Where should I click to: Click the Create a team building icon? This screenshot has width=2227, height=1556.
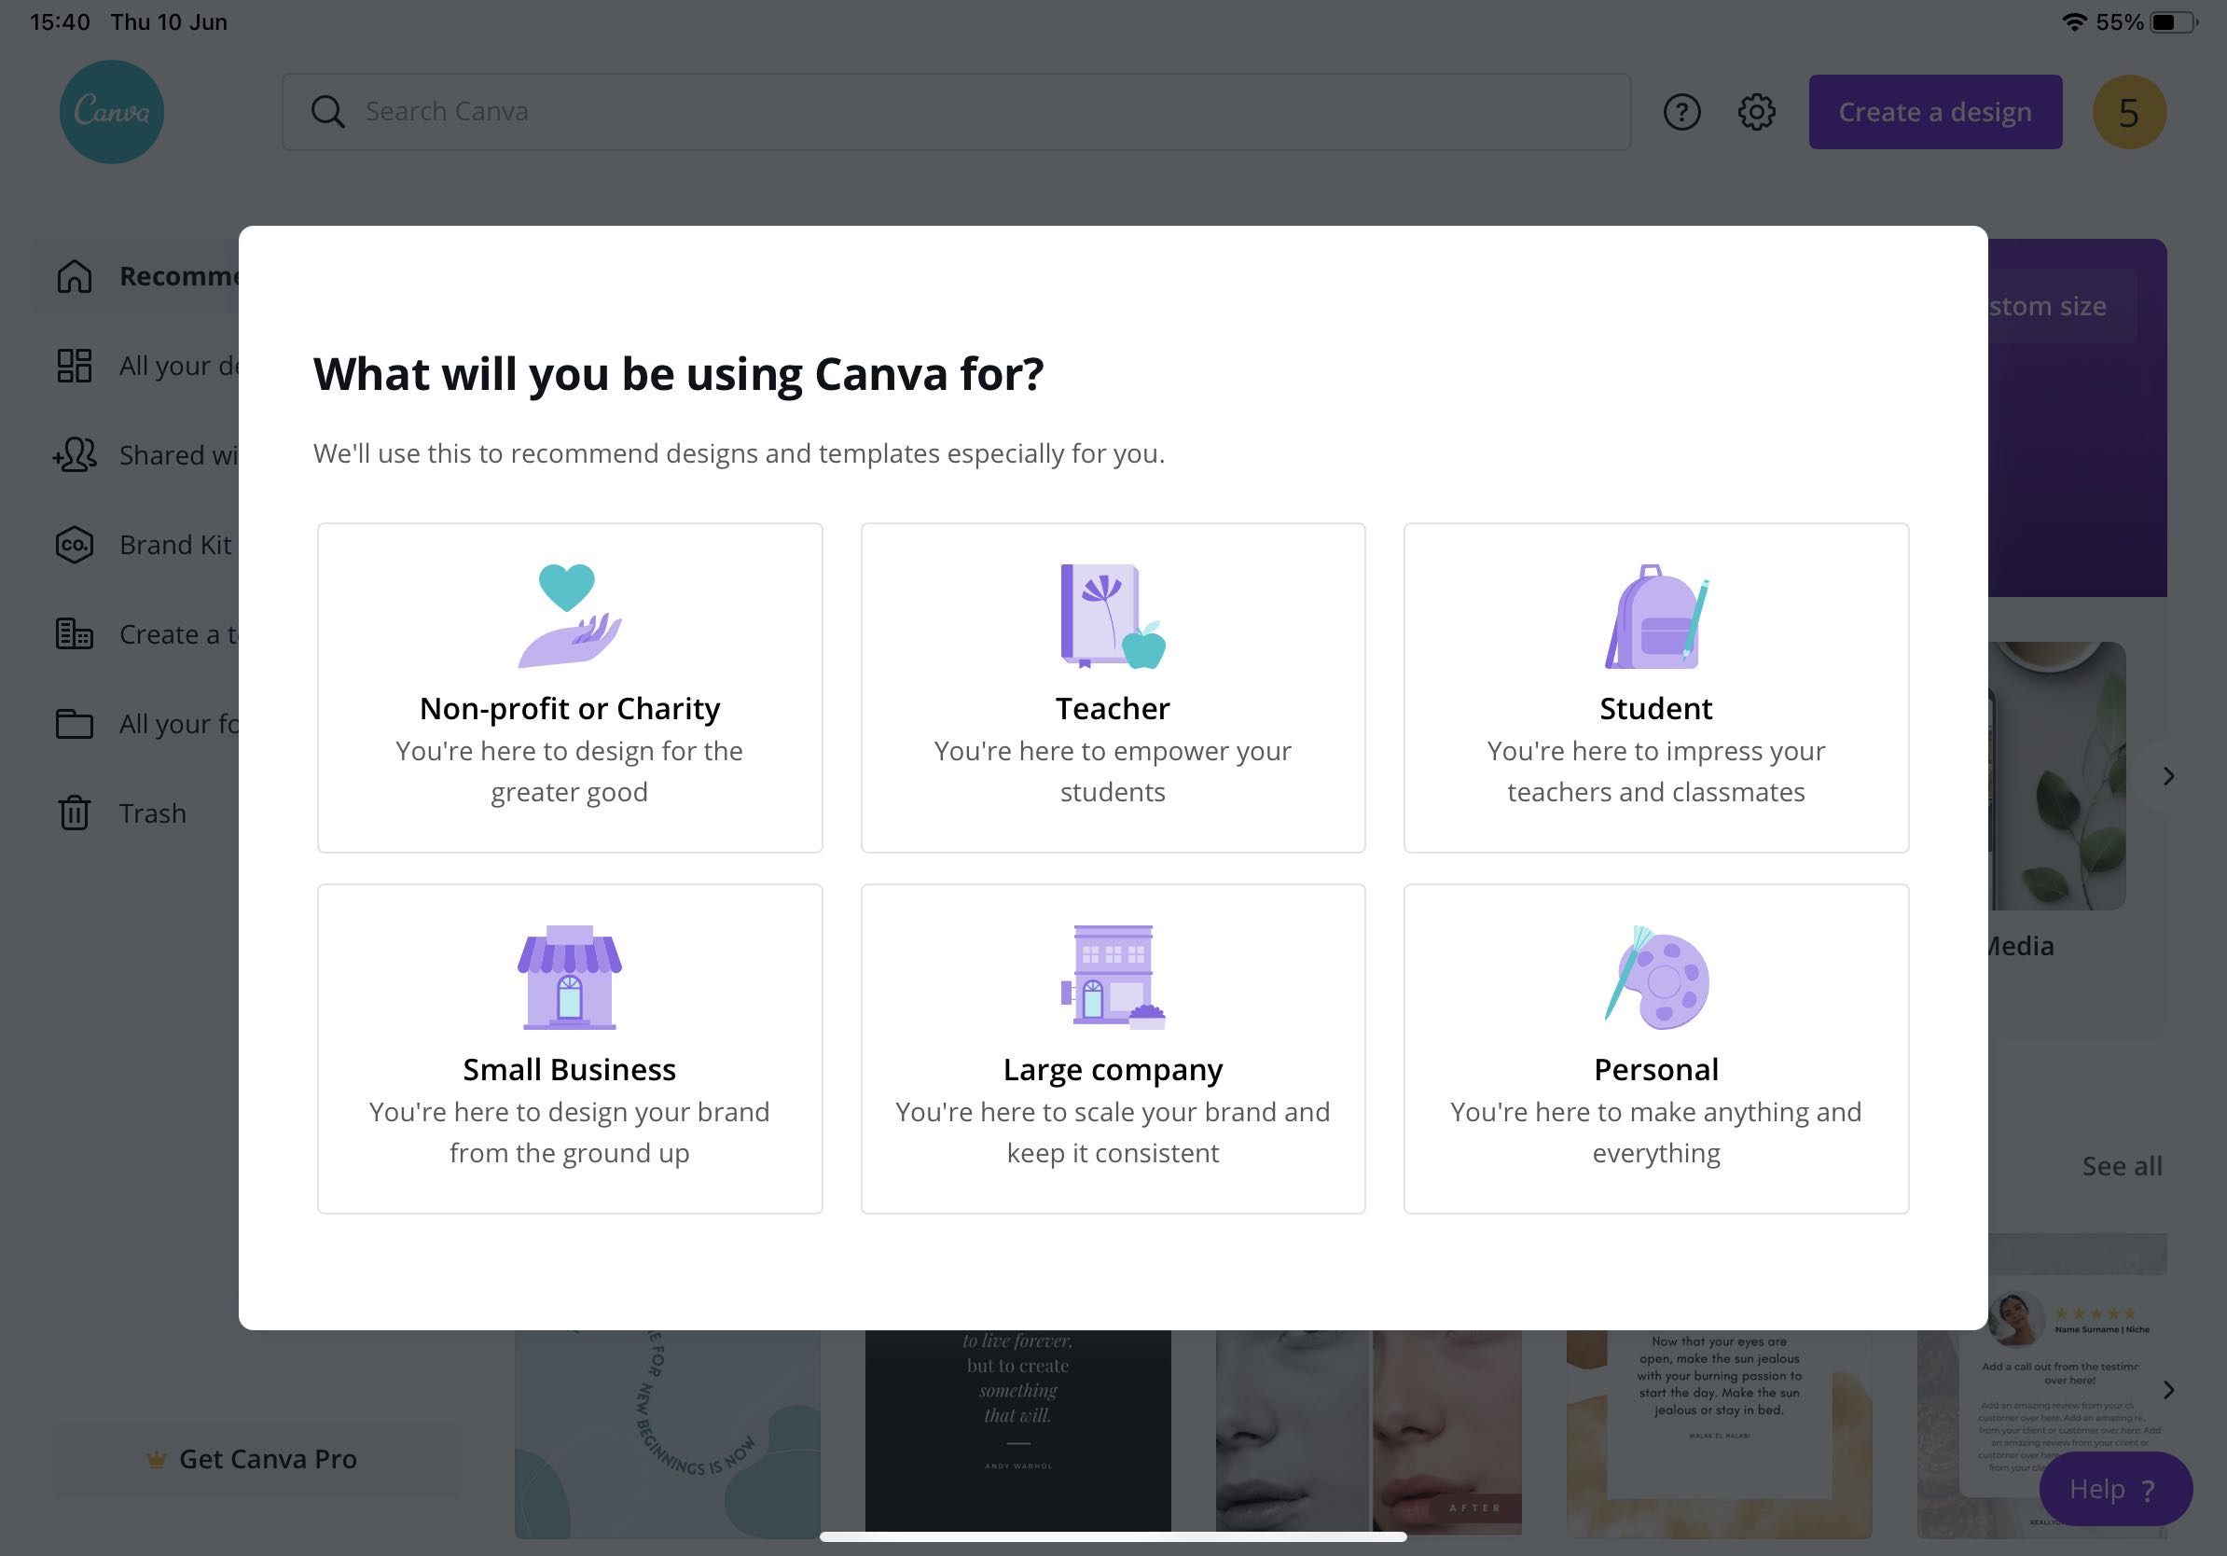point(75,634)
